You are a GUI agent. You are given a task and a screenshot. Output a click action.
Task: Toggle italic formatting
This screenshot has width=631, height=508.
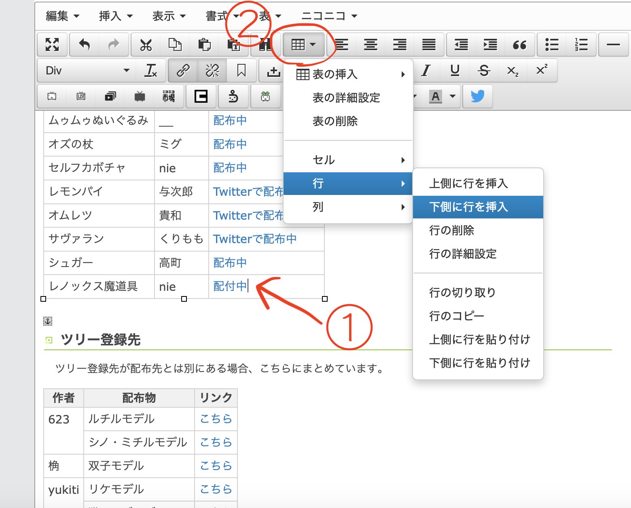(x=426, y=71)
